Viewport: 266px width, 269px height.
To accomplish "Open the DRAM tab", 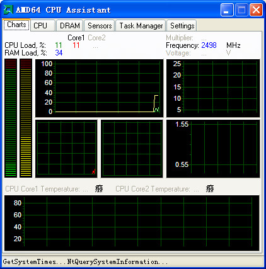I will [x=70, y=26].
